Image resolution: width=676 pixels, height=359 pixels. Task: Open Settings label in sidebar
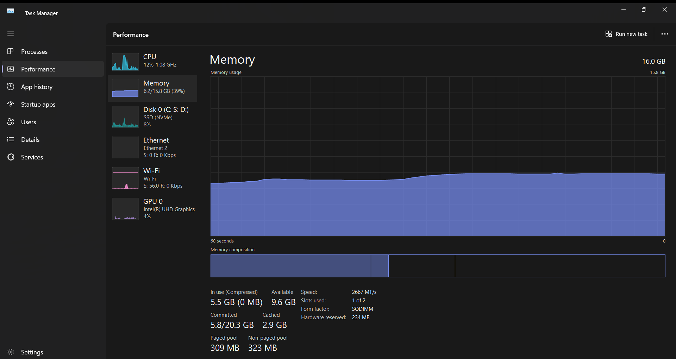pyautogui.click(x=32, y=352)
